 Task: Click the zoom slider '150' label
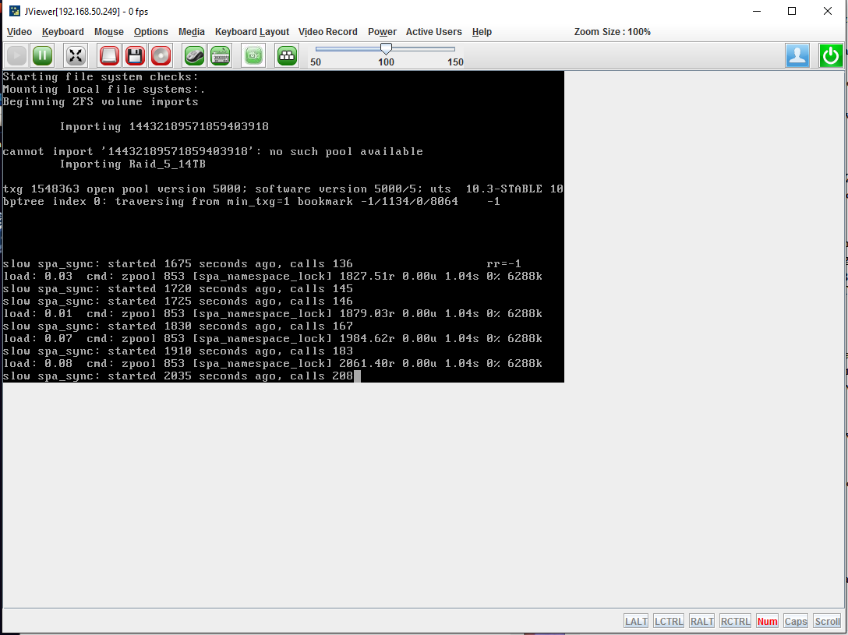click(455, 62)
